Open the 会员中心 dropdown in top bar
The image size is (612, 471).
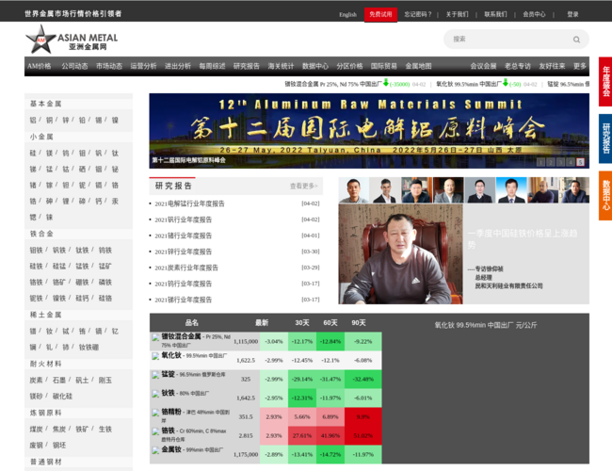535,14
